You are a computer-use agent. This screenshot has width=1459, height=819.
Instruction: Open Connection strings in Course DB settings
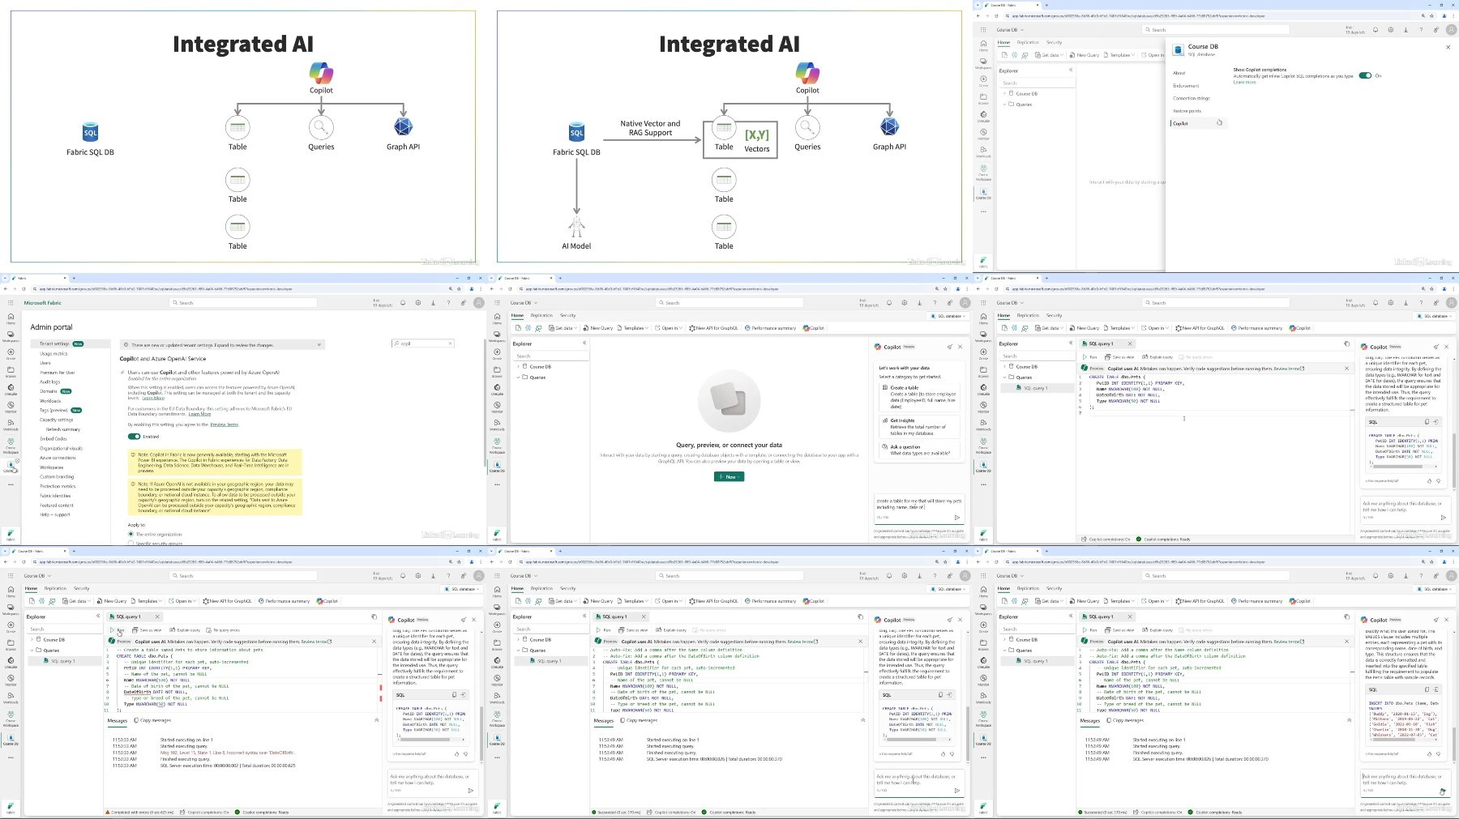1191,98
